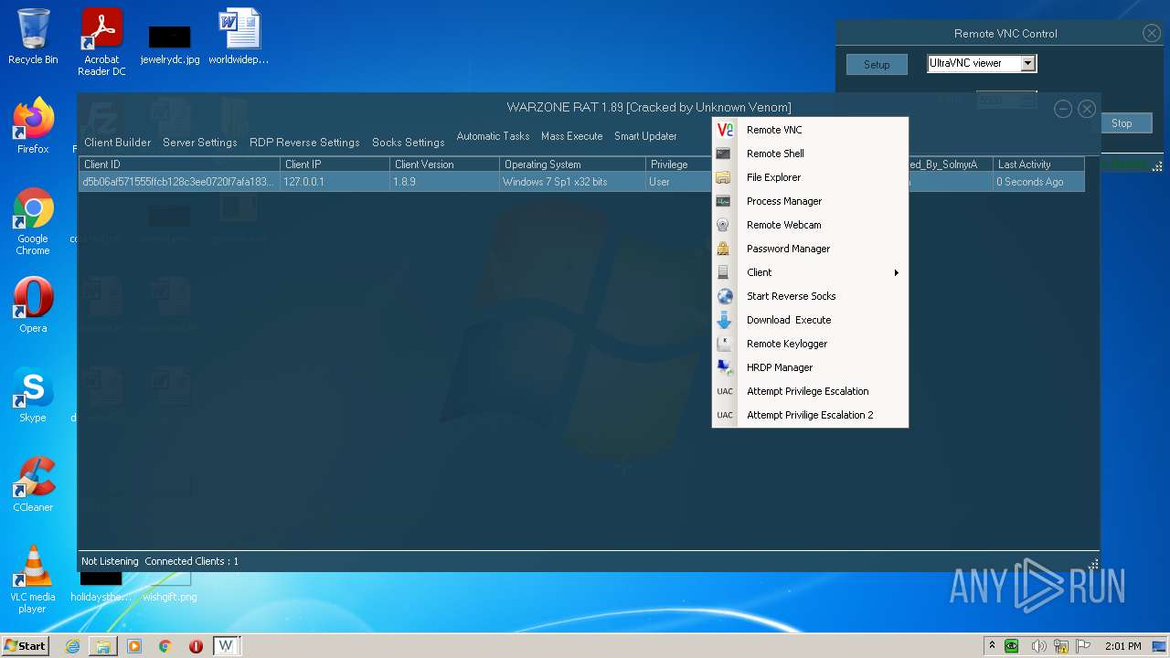Click Remote Keylogger menu text
This screenshot has height=658, width=1170.
click(787, 344)
